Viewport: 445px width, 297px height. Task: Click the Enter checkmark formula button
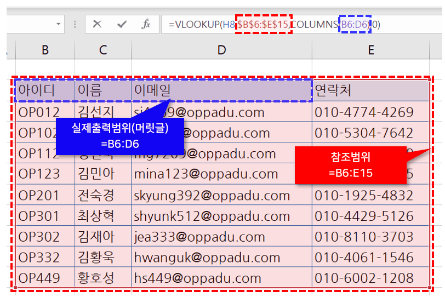click(x=122, y=25)
